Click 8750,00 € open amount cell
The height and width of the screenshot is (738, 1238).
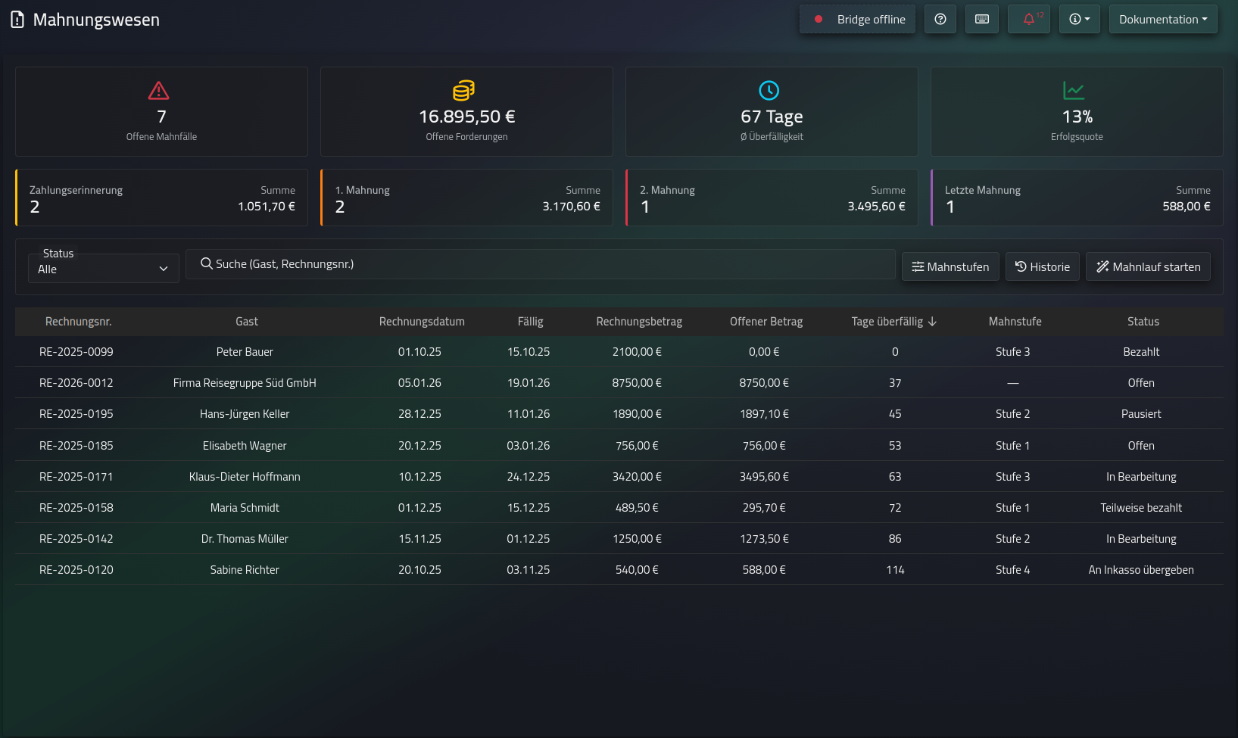point(764,383)
